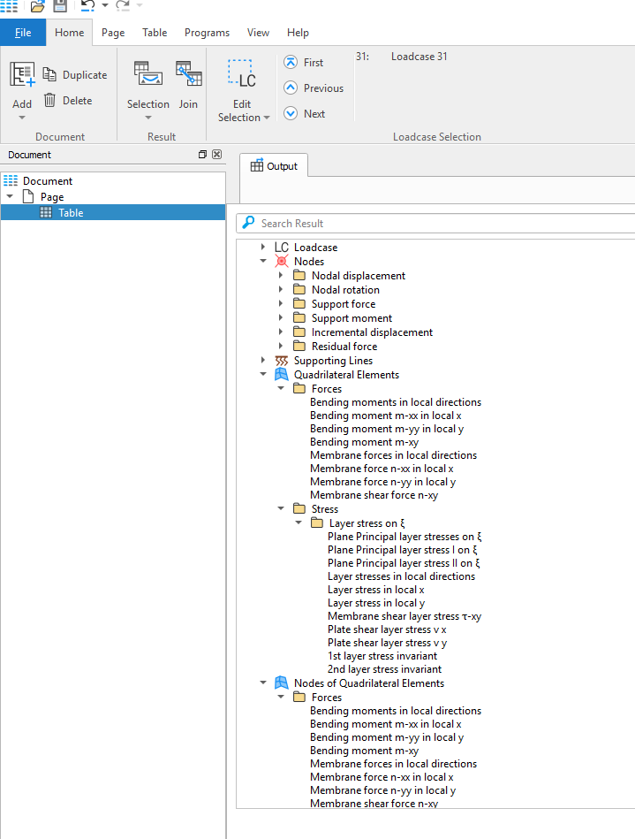Expand the Supporting Lines node
The height and width of the screenshot is (839, 635).
coord(263,361)
